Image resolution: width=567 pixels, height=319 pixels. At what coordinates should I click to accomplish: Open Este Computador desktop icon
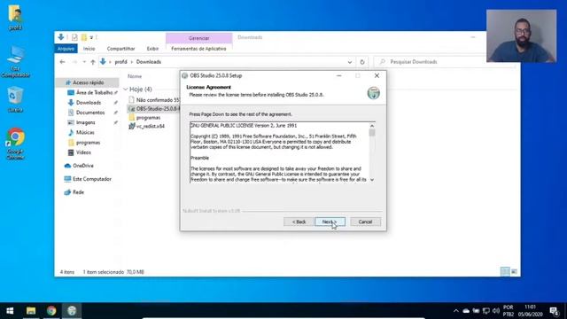(x=15, y=61)
